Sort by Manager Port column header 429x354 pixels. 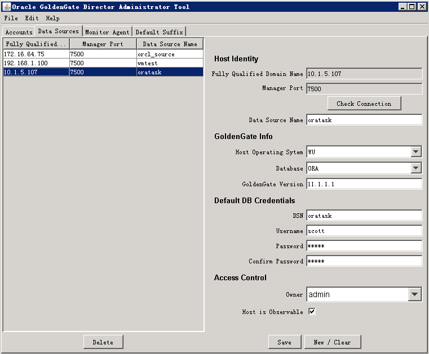click(103, 44)
